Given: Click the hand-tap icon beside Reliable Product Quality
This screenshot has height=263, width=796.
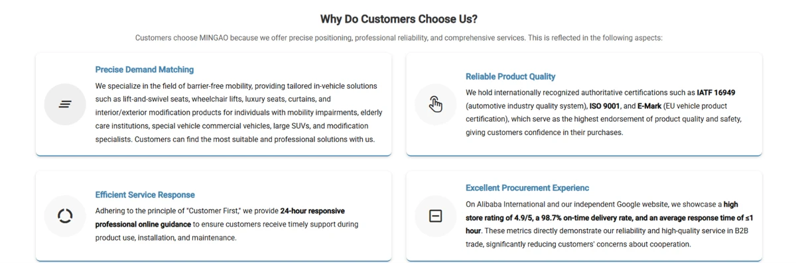Looking at the screenshot, I should pyautogui.click(x=435, y=104).
